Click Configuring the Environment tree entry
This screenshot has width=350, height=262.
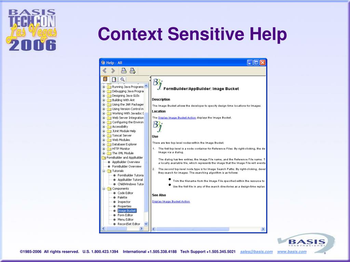point(128,122)
